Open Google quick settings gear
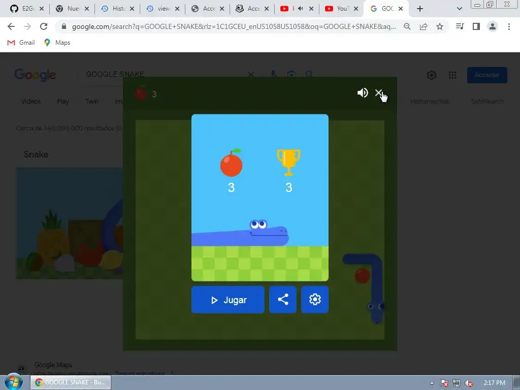 pyautogui.click(x=432, y=75)
